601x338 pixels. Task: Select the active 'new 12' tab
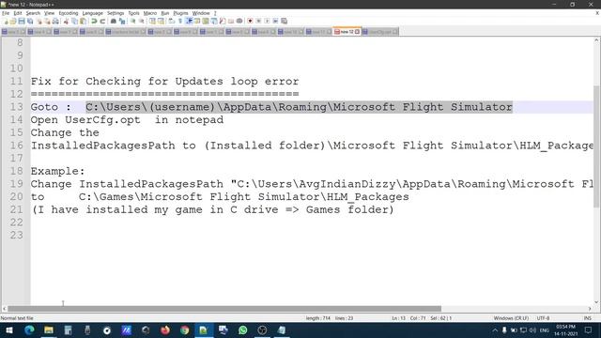coord(347,31)
